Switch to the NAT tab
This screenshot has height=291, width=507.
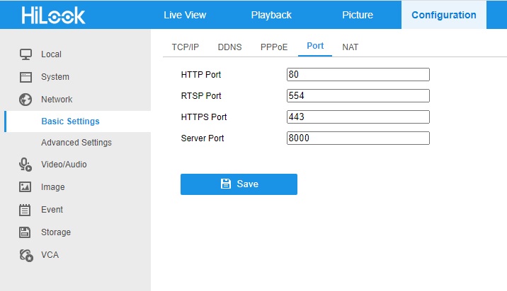[x=350, y=47]
